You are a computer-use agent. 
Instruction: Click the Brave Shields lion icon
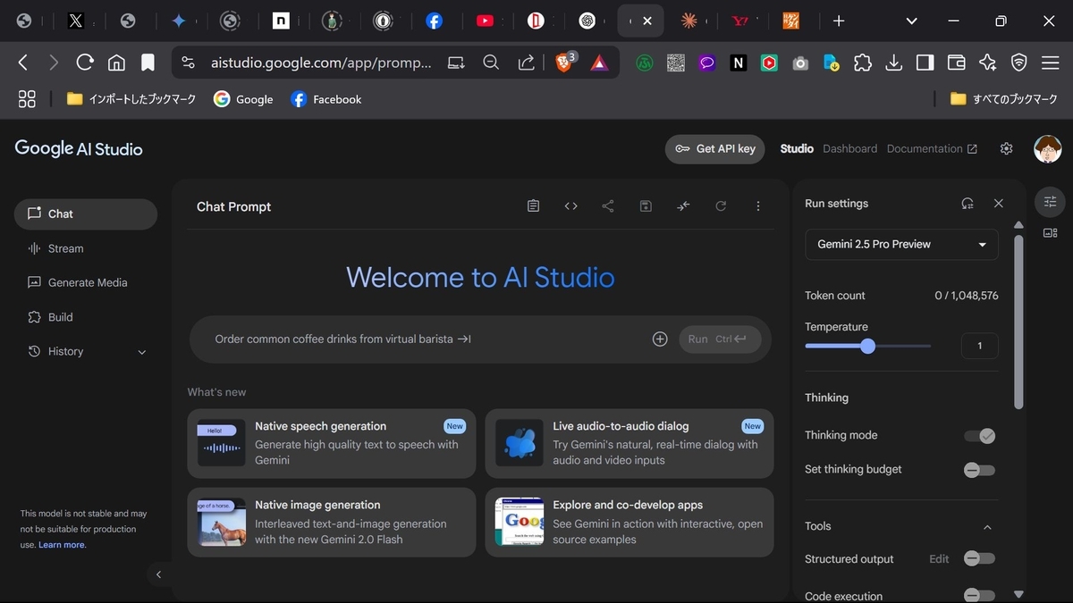(565, 63)
